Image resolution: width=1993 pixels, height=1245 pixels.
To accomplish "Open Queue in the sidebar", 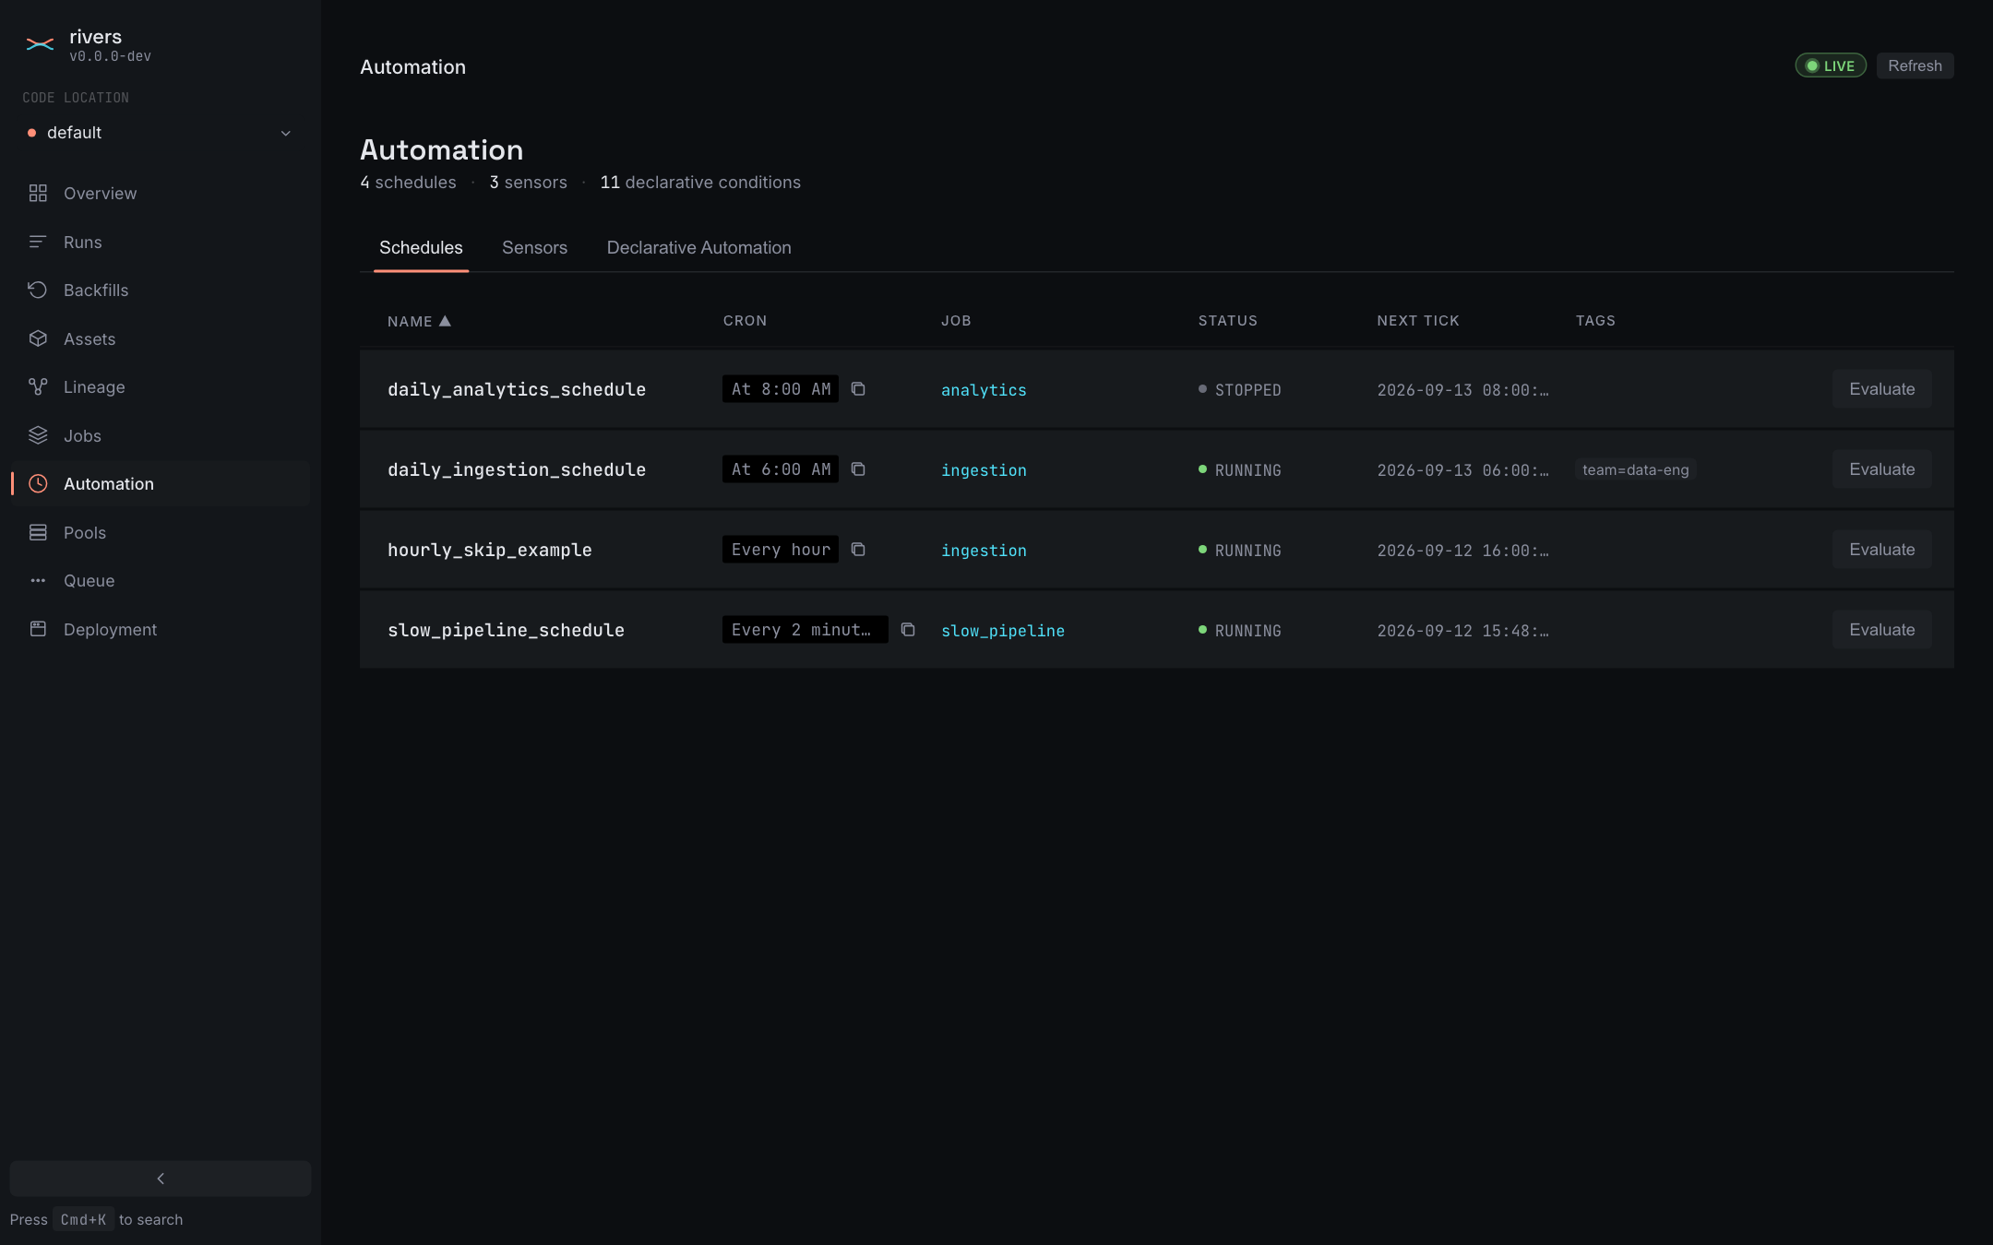I will click(x=161, y=580).
